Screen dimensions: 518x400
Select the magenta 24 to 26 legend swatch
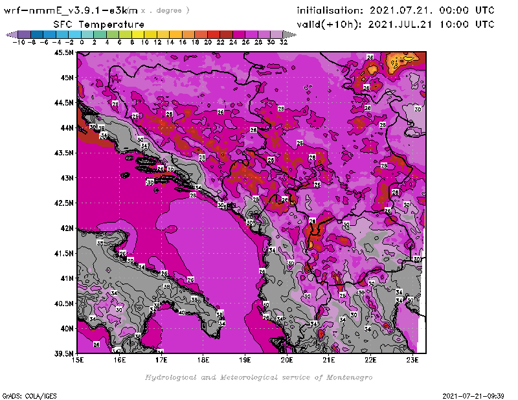[238, 34]
